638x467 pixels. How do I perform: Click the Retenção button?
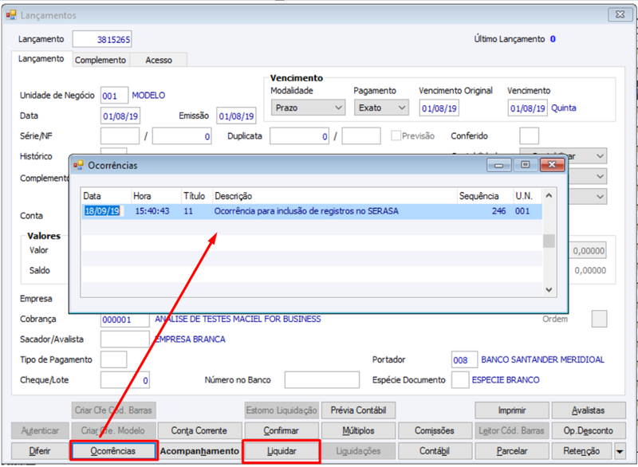coord(581,451)
